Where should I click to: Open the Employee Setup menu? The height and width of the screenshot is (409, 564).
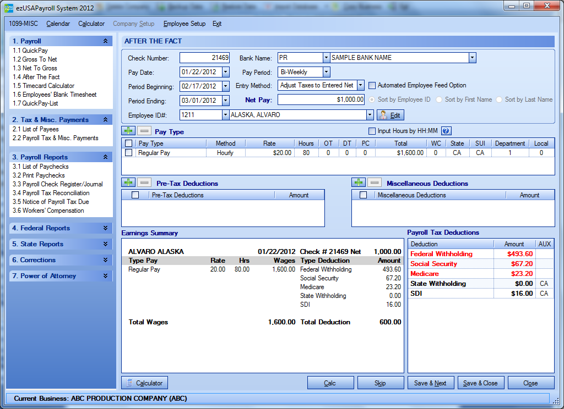[x=184, y=24]
